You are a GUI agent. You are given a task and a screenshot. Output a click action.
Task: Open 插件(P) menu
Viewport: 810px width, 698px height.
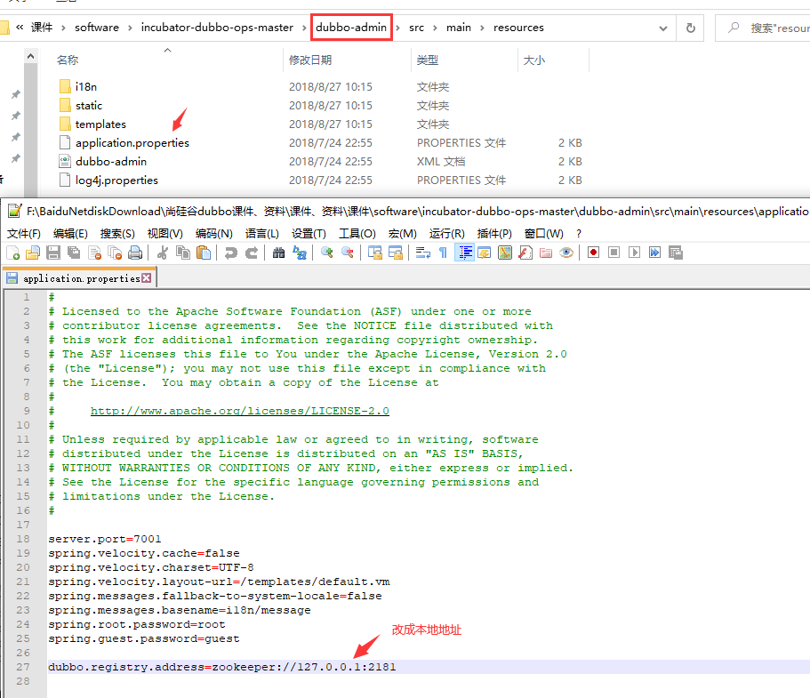pyautogui.click(x=494, y=234)
